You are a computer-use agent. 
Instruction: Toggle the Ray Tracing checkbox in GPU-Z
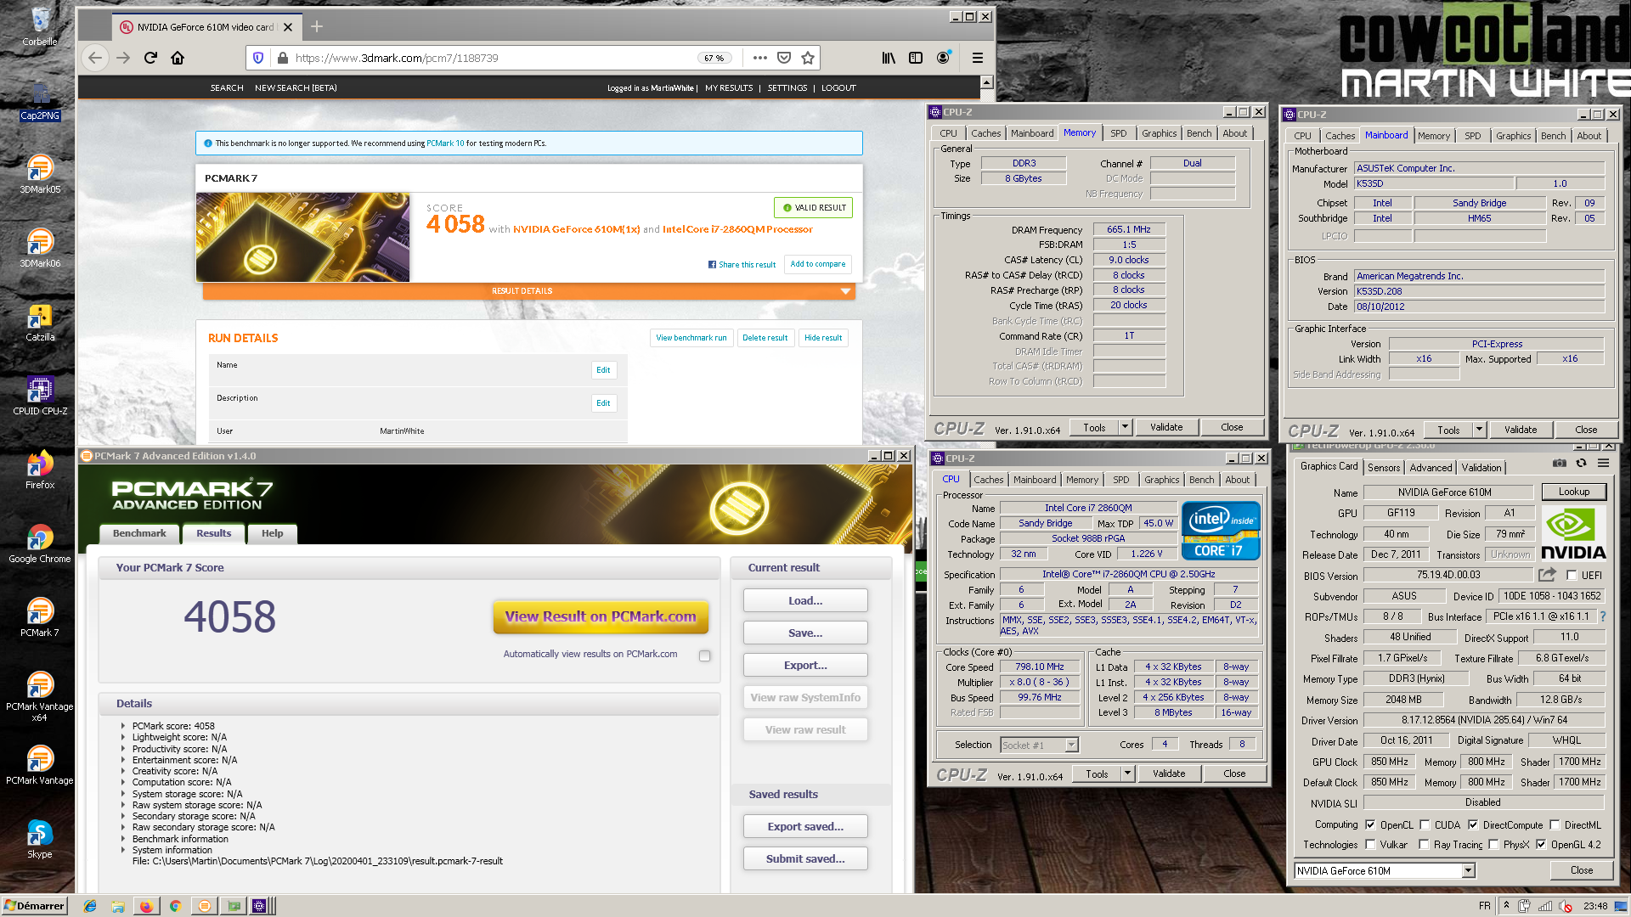point(1425,844)
